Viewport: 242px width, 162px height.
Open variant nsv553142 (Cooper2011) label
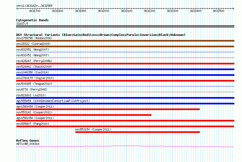pyautogui.click(x=34, y=112)
